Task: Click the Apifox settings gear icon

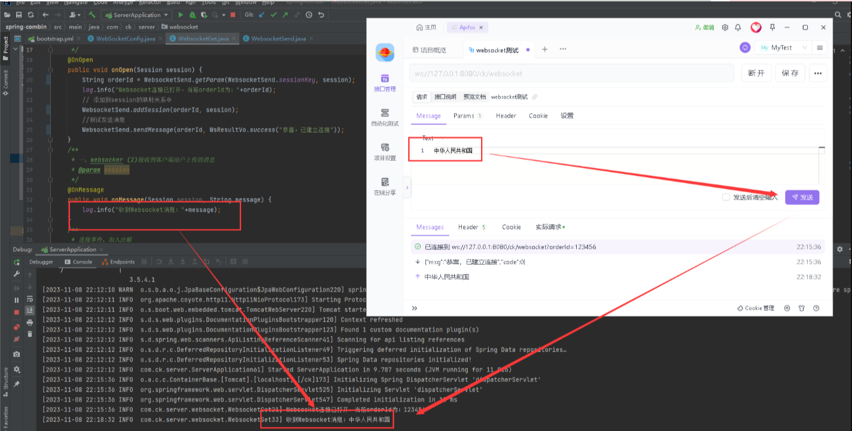Action: [x=725, y=27]
